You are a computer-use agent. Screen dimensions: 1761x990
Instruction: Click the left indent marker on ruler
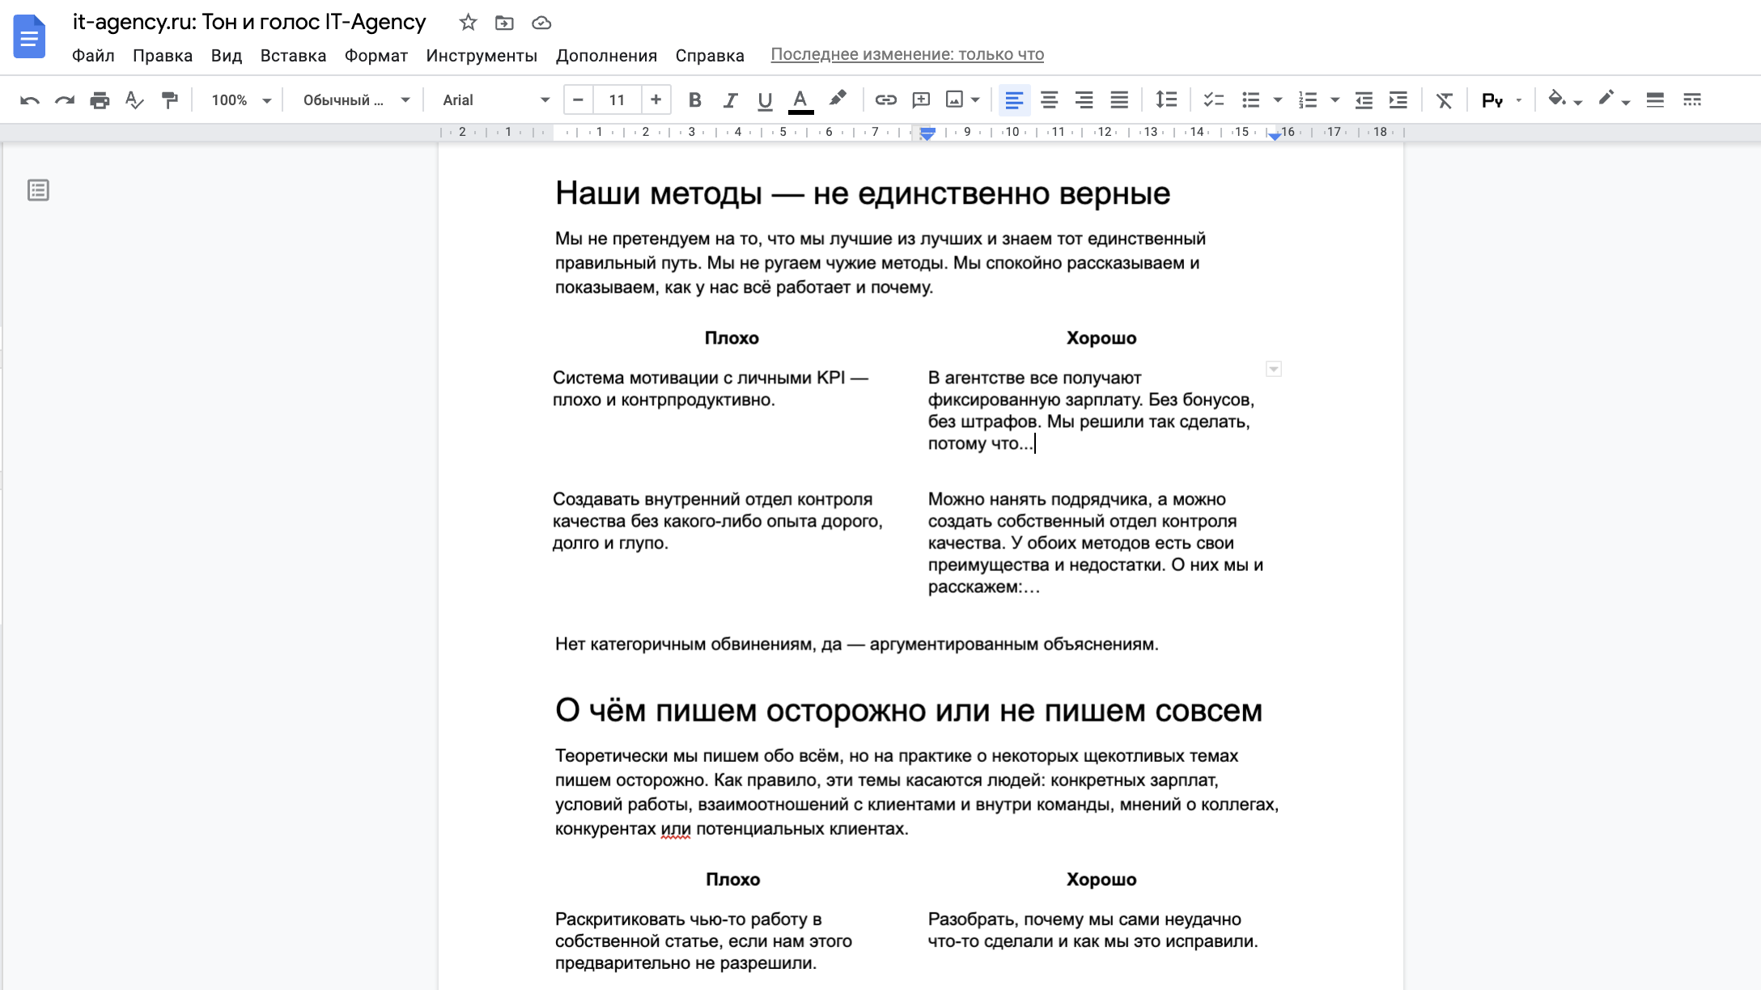click(x=927, y=134)
